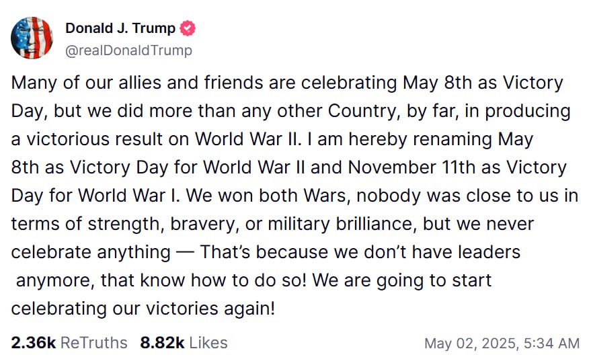Open the flag-painted profile avatar

pyautogui.click(x=32, y=38)
